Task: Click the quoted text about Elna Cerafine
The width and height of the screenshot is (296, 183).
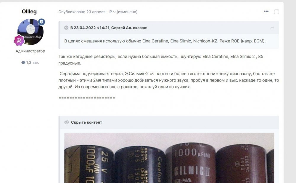Action: (165, 41)
